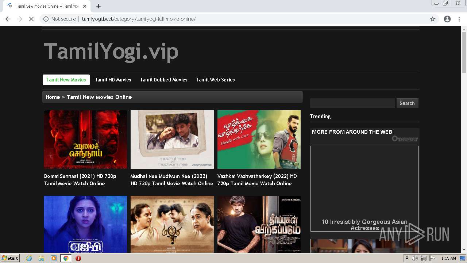Open Oomai Sennaai movie poster
This screenshot has width=467, height=263.
click(x=85, y=140)
